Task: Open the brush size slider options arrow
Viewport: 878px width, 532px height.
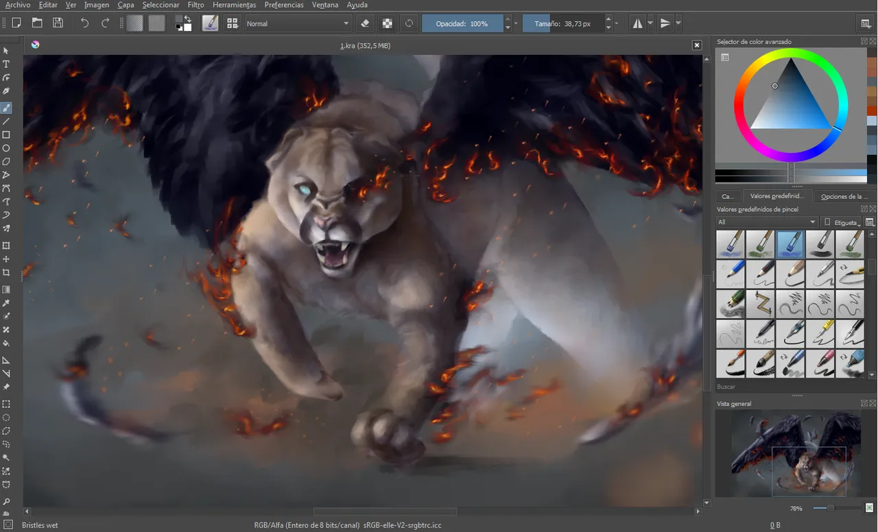Action: click(617, 23)
